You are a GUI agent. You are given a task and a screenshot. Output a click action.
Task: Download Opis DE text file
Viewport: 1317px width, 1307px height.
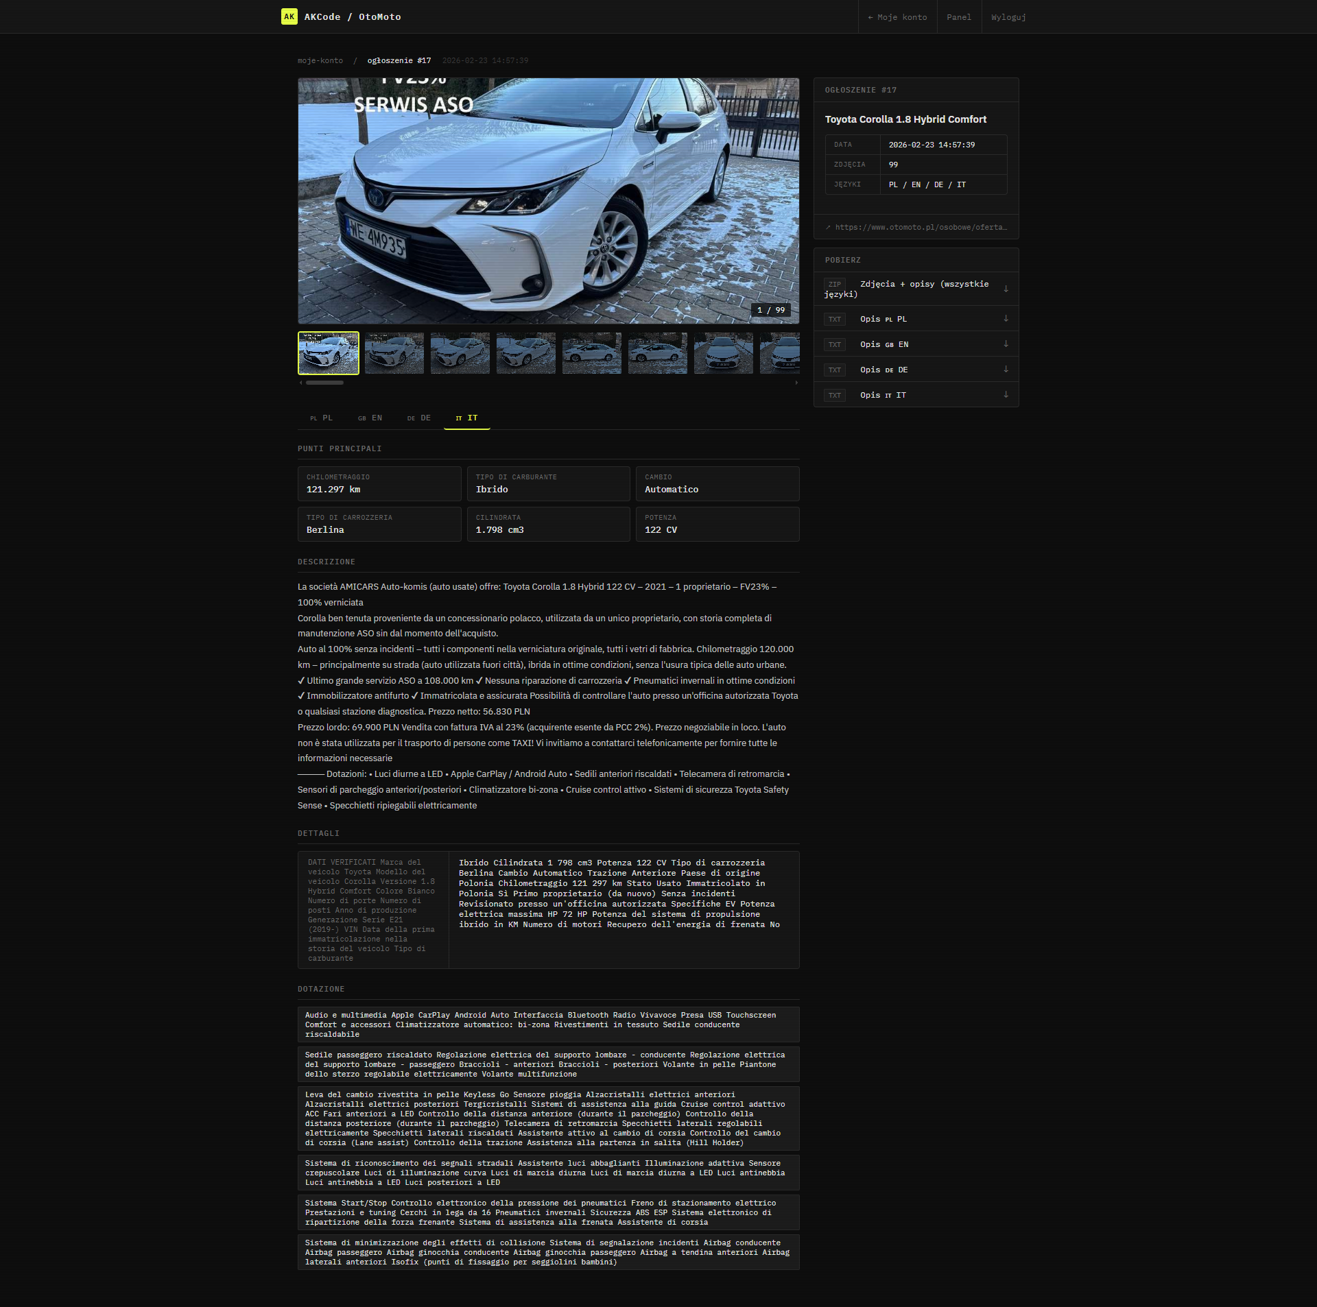coord(916,370)
